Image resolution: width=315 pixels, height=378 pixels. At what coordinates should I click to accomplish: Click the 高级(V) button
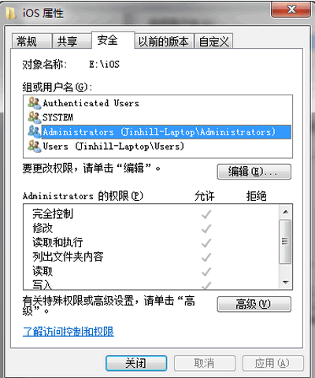tap(254, 304)
